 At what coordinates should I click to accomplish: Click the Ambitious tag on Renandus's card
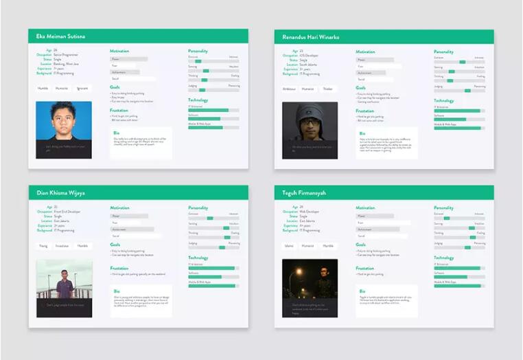tap(289, 89)
